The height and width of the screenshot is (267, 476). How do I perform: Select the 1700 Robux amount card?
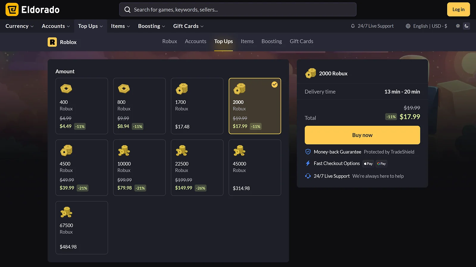tap(197, 106)
